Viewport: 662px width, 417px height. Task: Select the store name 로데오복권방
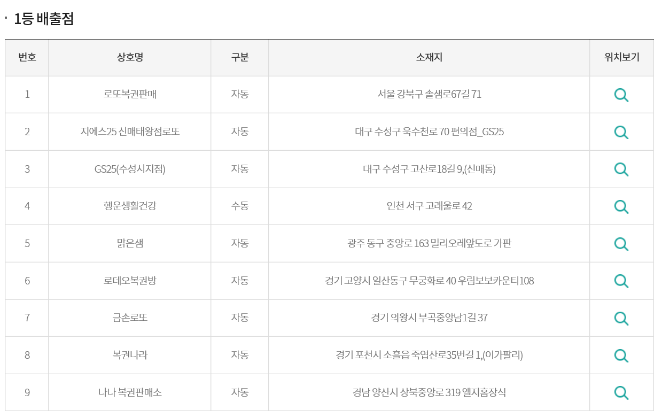point(130,281)
